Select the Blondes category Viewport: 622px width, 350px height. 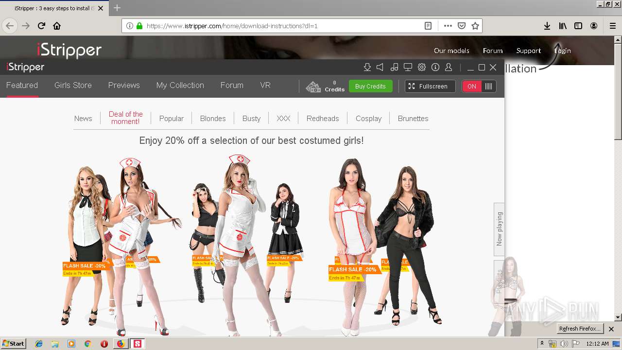click(213, 118)
